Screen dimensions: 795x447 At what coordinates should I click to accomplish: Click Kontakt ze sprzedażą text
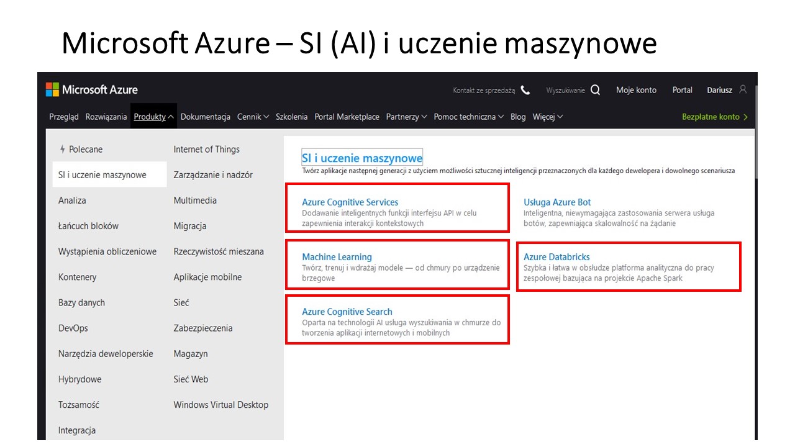pyautogui.click(x=484, y=91)
